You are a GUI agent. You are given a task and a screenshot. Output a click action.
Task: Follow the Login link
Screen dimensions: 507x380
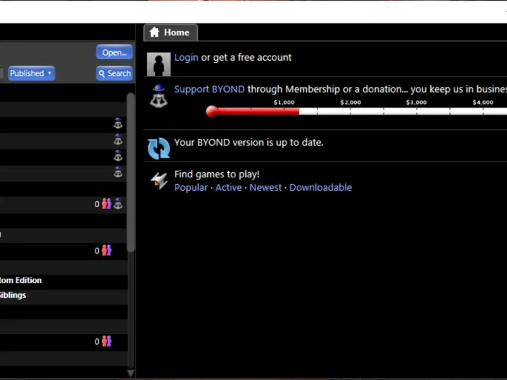(x=186, y=58)
